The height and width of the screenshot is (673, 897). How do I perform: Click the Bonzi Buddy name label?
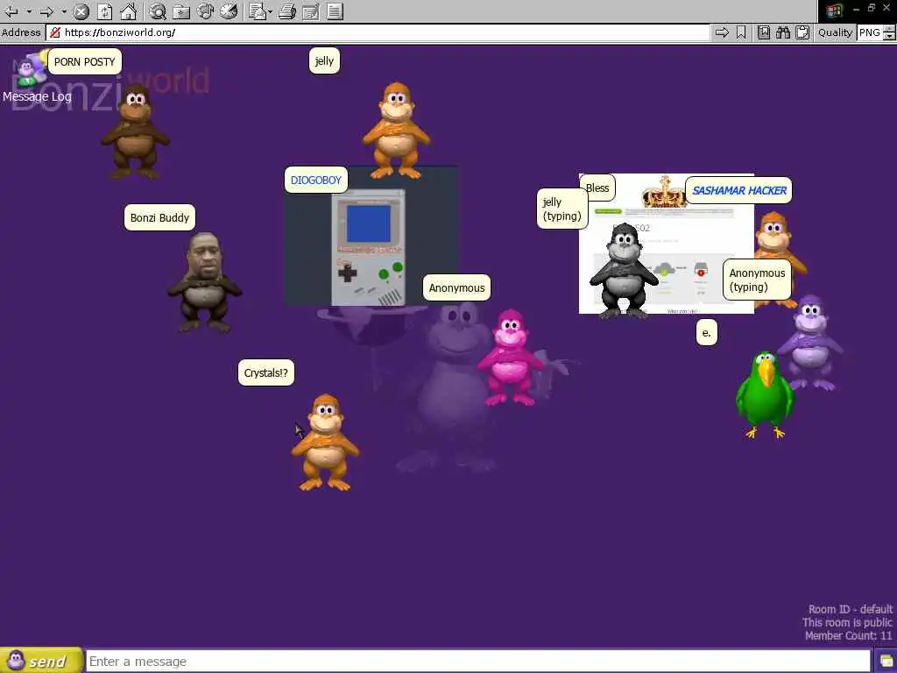coord(159,217)
